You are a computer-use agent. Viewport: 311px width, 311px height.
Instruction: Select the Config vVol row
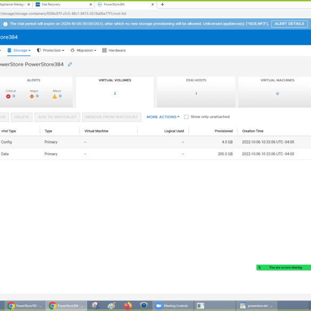point(155,142)
